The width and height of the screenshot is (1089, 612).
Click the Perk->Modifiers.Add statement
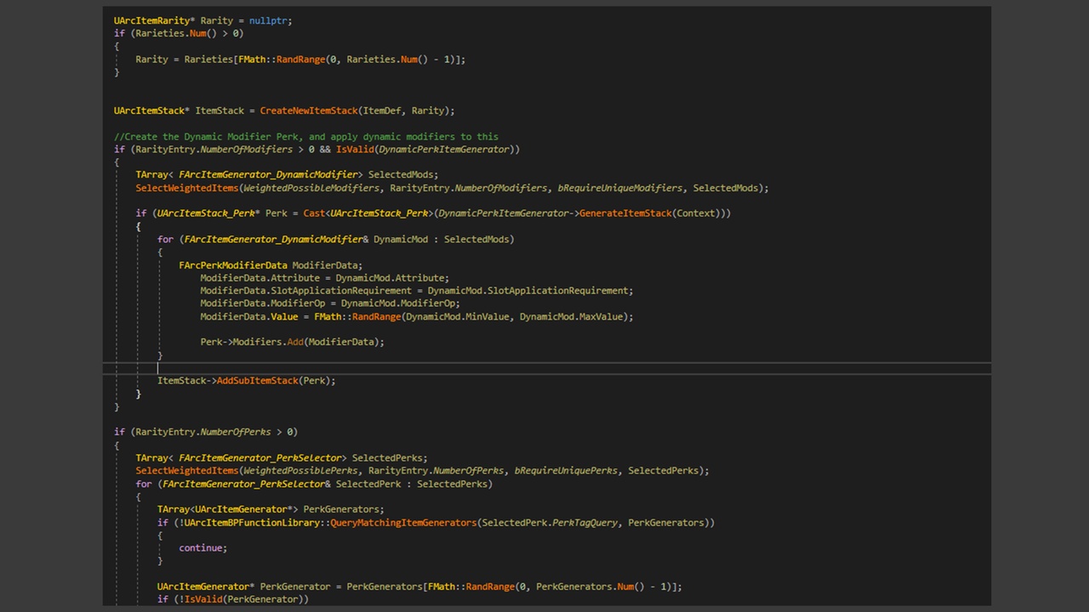(292, 342)
